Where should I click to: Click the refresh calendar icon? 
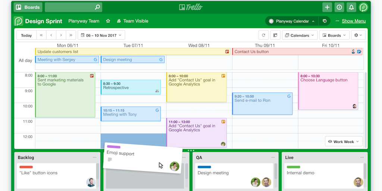(263, 35)
